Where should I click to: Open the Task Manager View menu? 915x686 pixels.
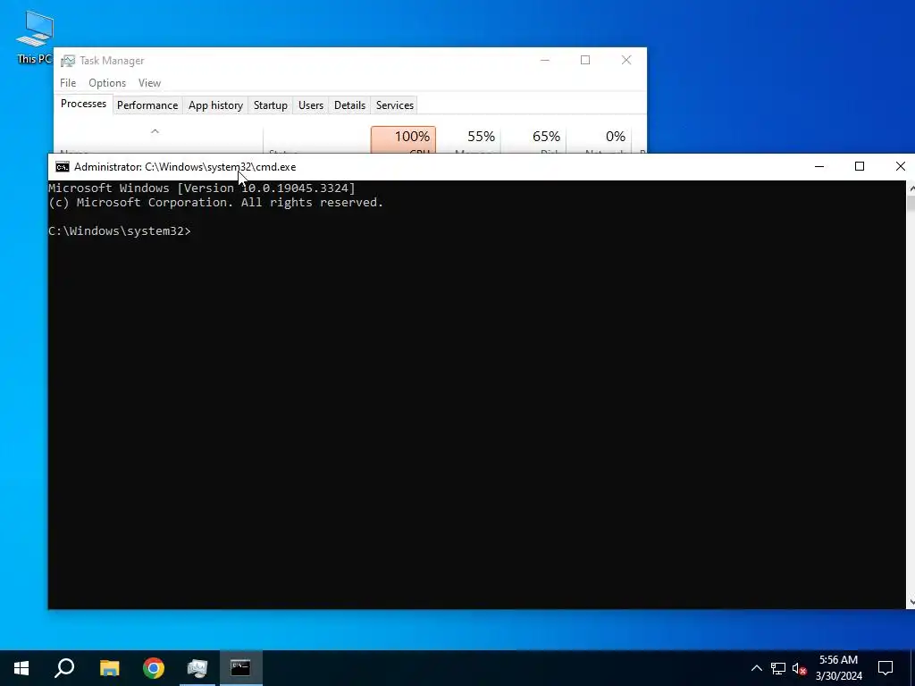(149, 83)
